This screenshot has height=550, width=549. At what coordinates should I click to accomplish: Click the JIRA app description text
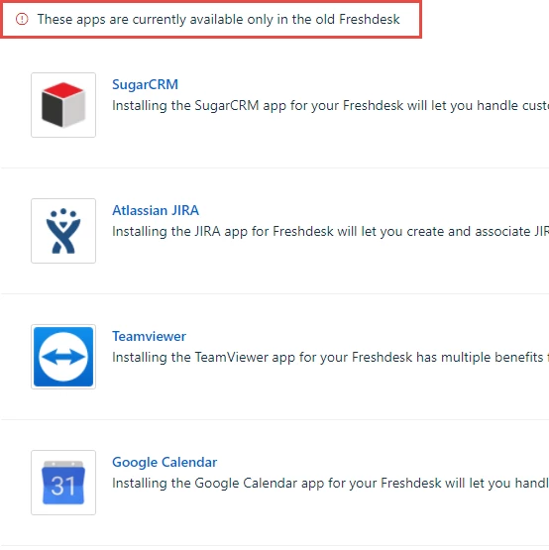point(330,232)
